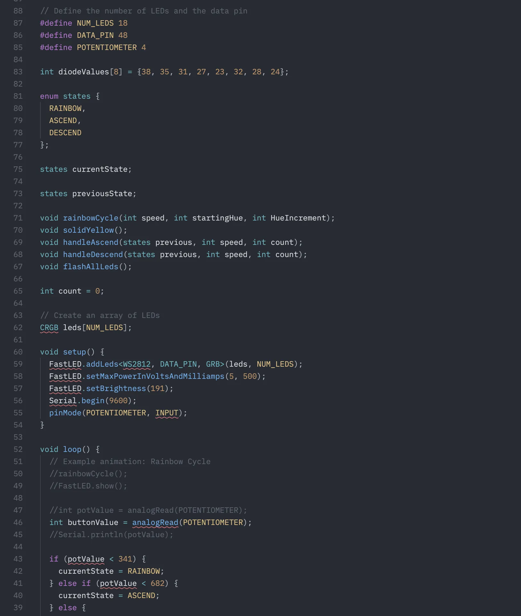Image resolution: width=521 pixels, height=616 pixels.
Task: Click line number 88 in the gutter
Action: pyautogui.click(x=18, y=11)
